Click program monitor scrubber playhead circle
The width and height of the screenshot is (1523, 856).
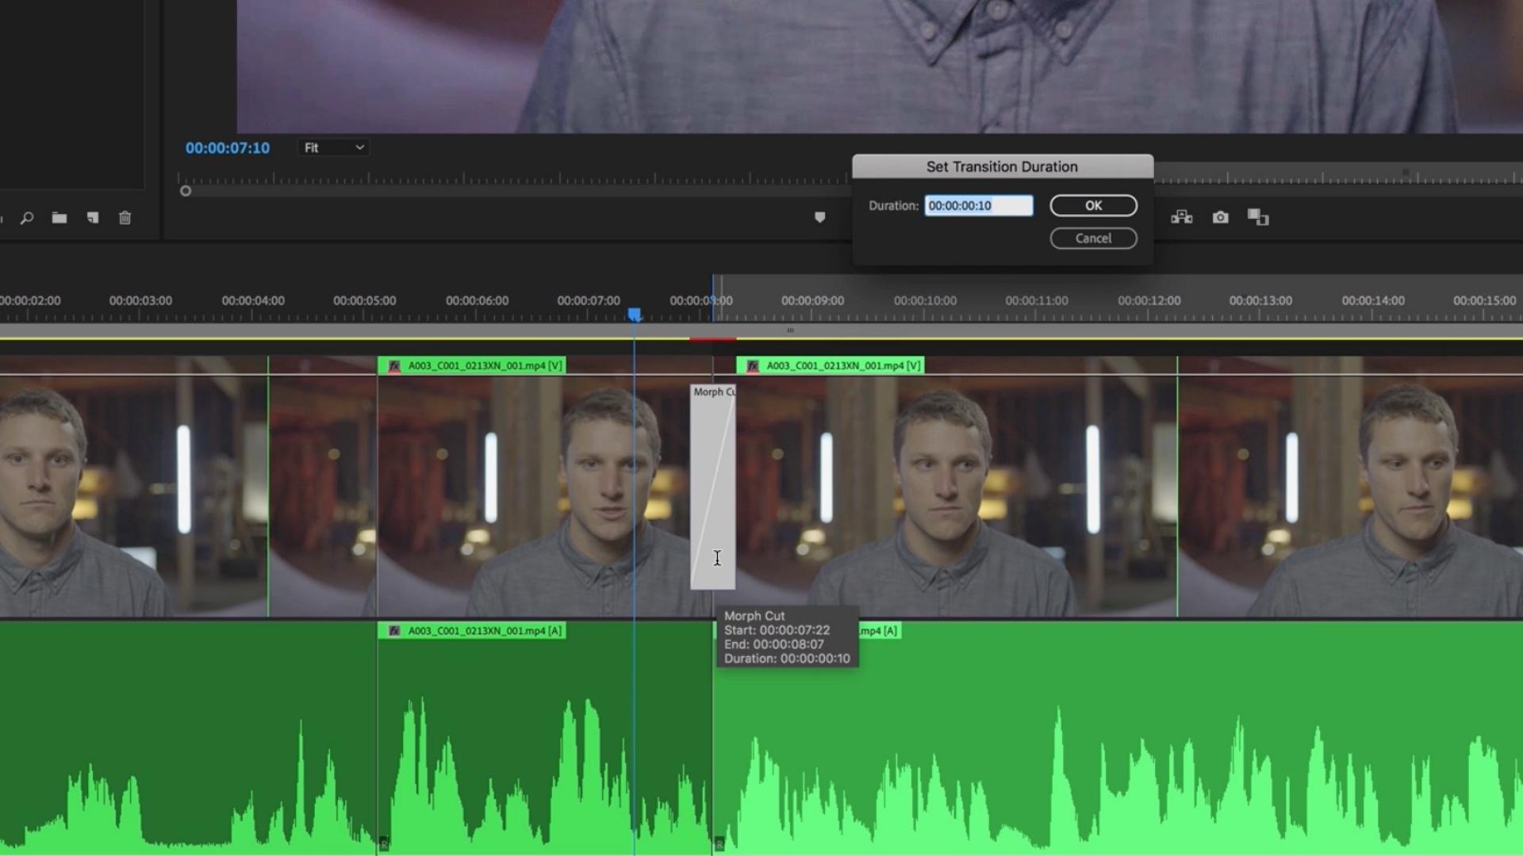coord(186,191)
